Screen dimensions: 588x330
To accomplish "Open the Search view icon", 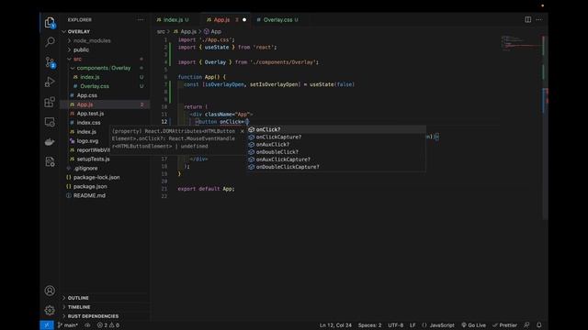I will [50, 42].
